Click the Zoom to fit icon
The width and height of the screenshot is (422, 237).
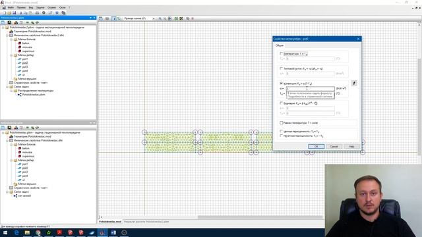pos(170,18)
